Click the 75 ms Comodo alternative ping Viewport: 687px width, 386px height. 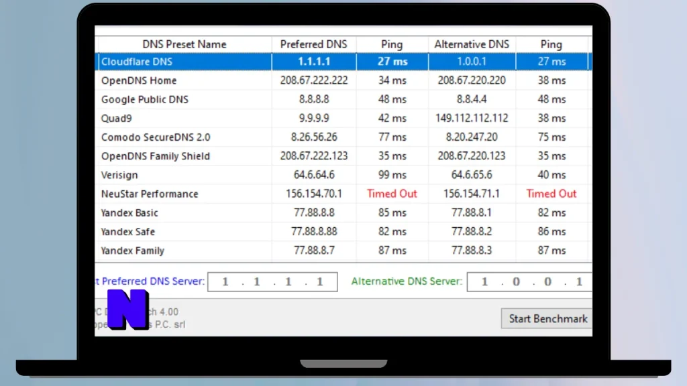coord(551,137)
